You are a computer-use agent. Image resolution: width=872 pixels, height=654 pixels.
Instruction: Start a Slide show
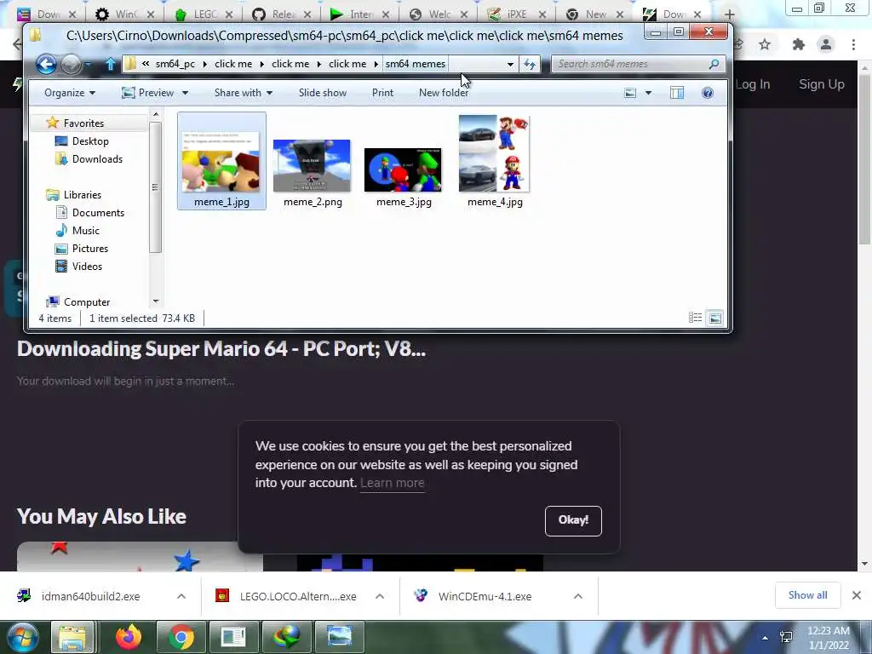323,93
